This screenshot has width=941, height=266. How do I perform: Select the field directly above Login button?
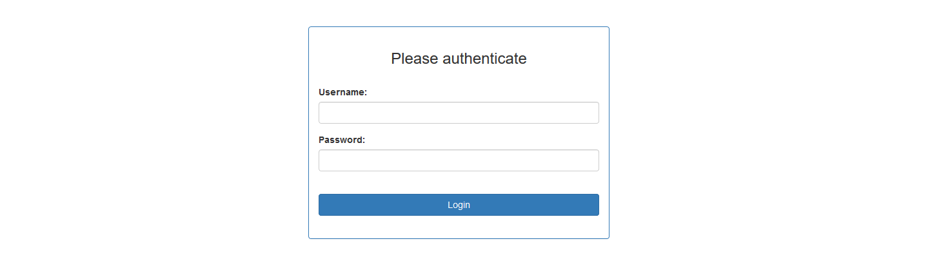pyautogui.click(x=459, y=160)
